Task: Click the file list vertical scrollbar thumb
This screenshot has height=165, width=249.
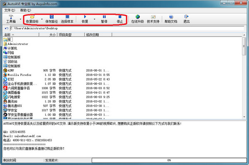Action: 244,46
